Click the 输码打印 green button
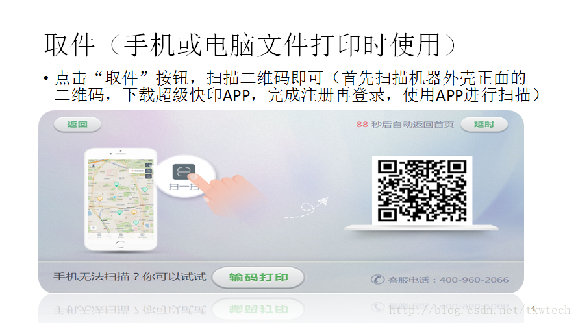578x323 pixels. (x=258, y=278)
